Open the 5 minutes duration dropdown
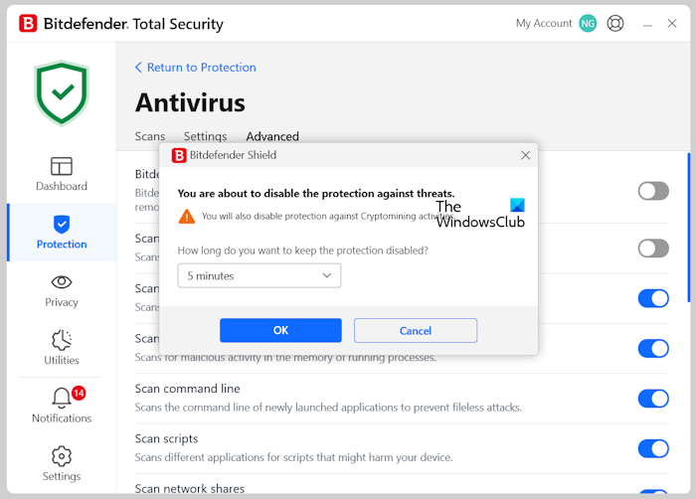696x499 pixels. pos(259,275)
